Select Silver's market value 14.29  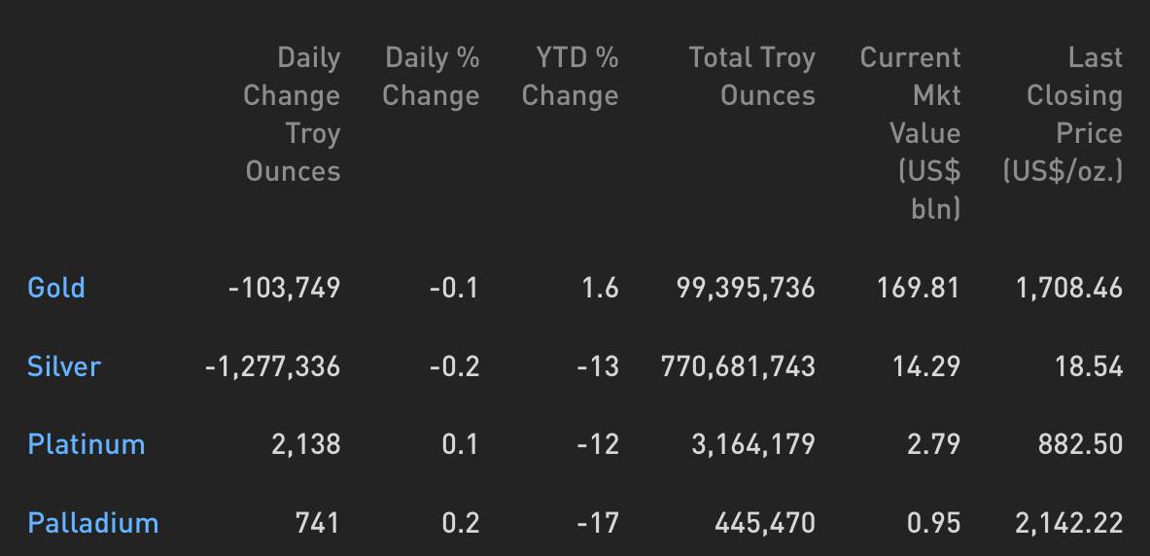coord(926,366)
